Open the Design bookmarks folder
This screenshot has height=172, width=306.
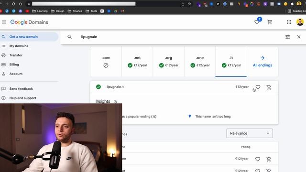coord(57,11)
